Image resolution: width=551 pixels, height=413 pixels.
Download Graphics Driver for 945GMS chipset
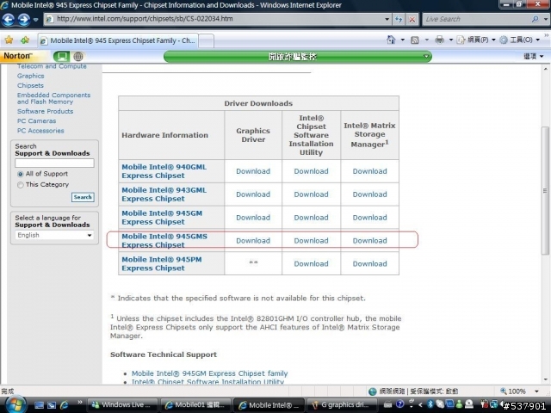[253, 241]
